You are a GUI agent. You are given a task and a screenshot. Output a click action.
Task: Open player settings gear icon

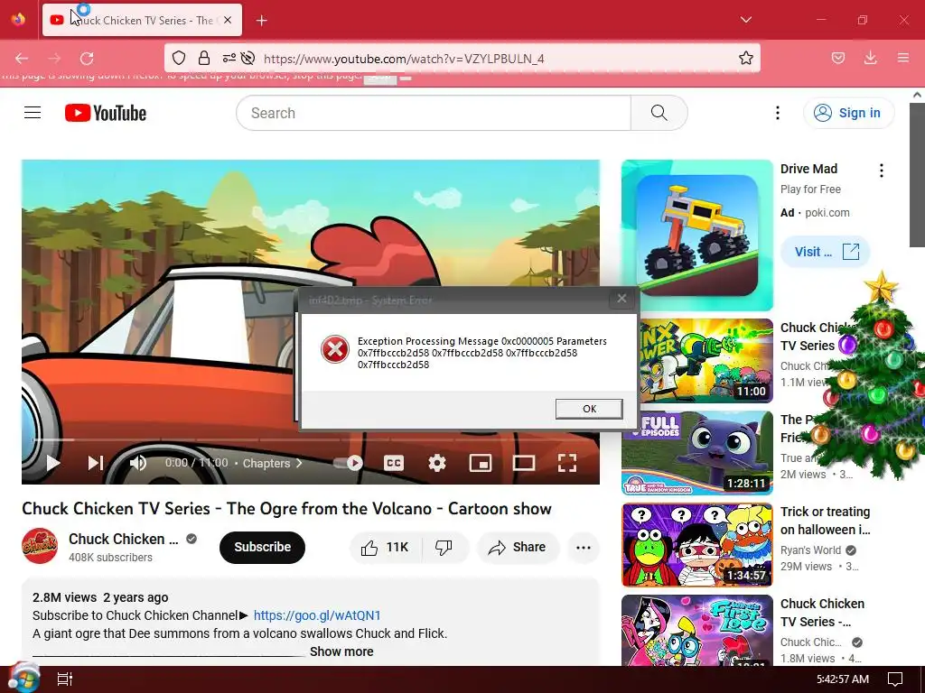(x=436, y=463)
